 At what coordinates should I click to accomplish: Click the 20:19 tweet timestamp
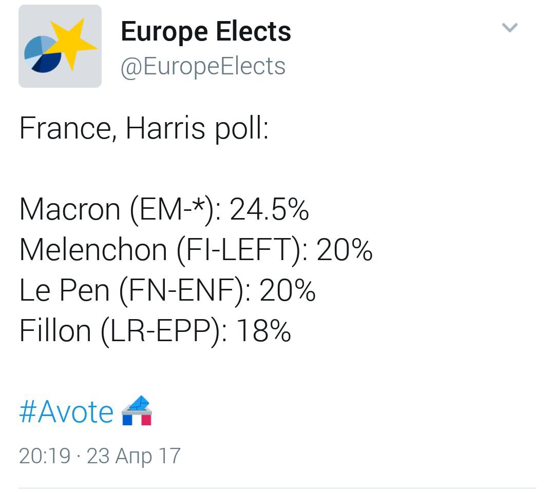tap(45, 456)
